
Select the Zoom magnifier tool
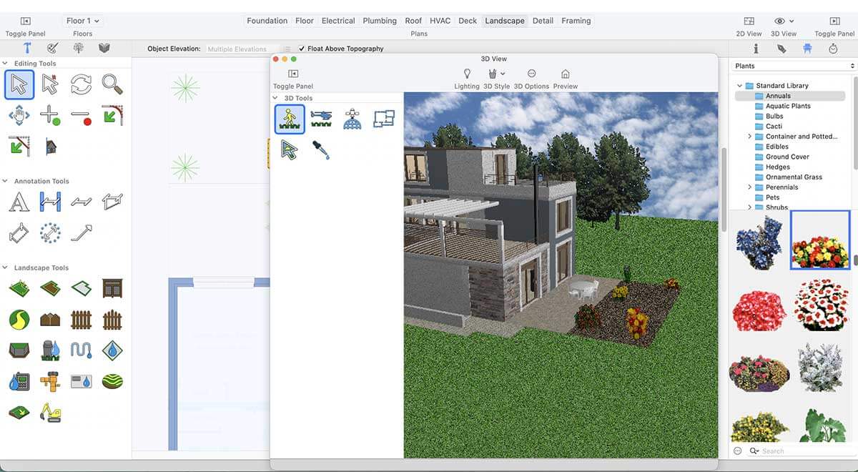[112, 84]
